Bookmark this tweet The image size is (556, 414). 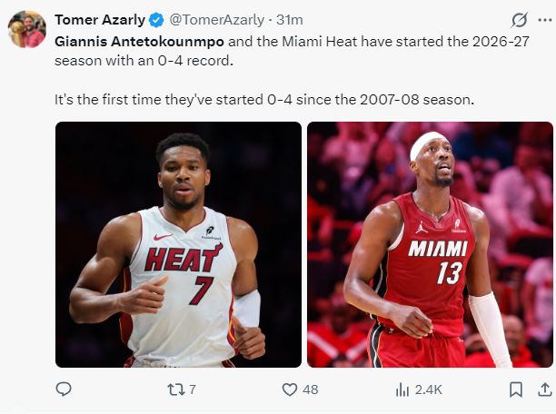pos(516,389)
